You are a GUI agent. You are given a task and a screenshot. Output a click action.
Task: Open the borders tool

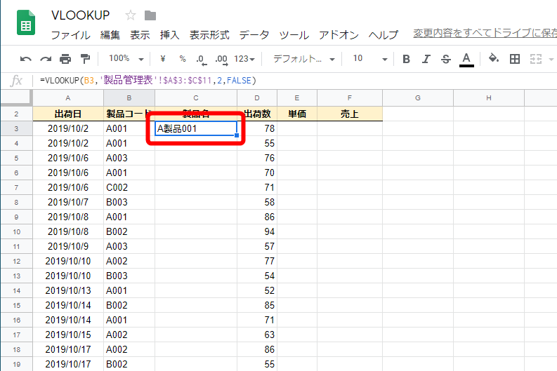515,59
